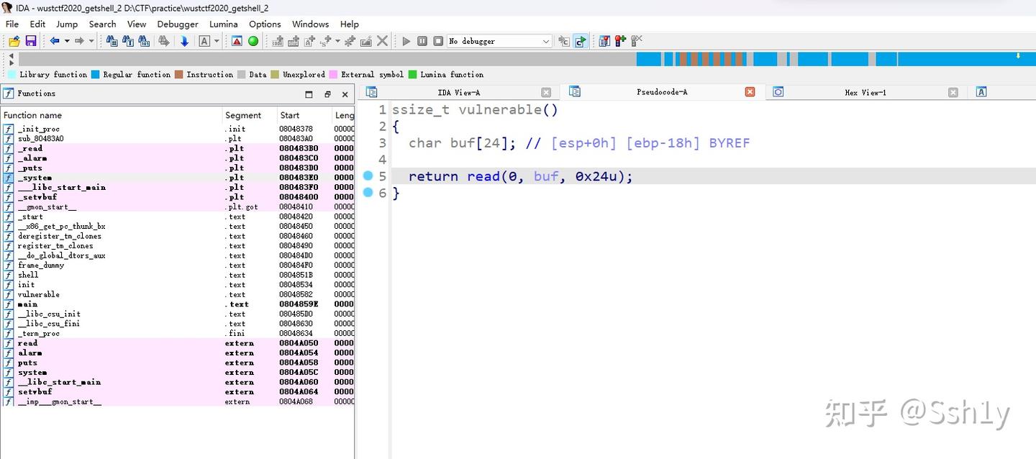This screenshot has width=1036, height=459.
Task: Select the shell function row
Action: 177,275
